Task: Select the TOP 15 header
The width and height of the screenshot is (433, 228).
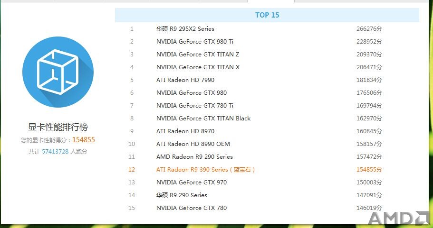Action: pos(267,15)
